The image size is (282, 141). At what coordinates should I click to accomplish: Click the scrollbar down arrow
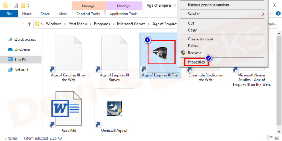[279, 132]
